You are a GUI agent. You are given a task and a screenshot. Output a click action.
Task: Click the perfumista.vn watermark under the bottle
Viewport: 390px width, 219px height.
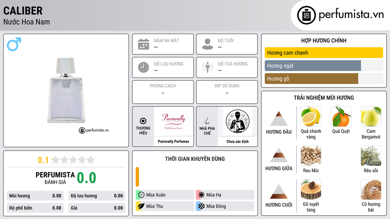94,130
